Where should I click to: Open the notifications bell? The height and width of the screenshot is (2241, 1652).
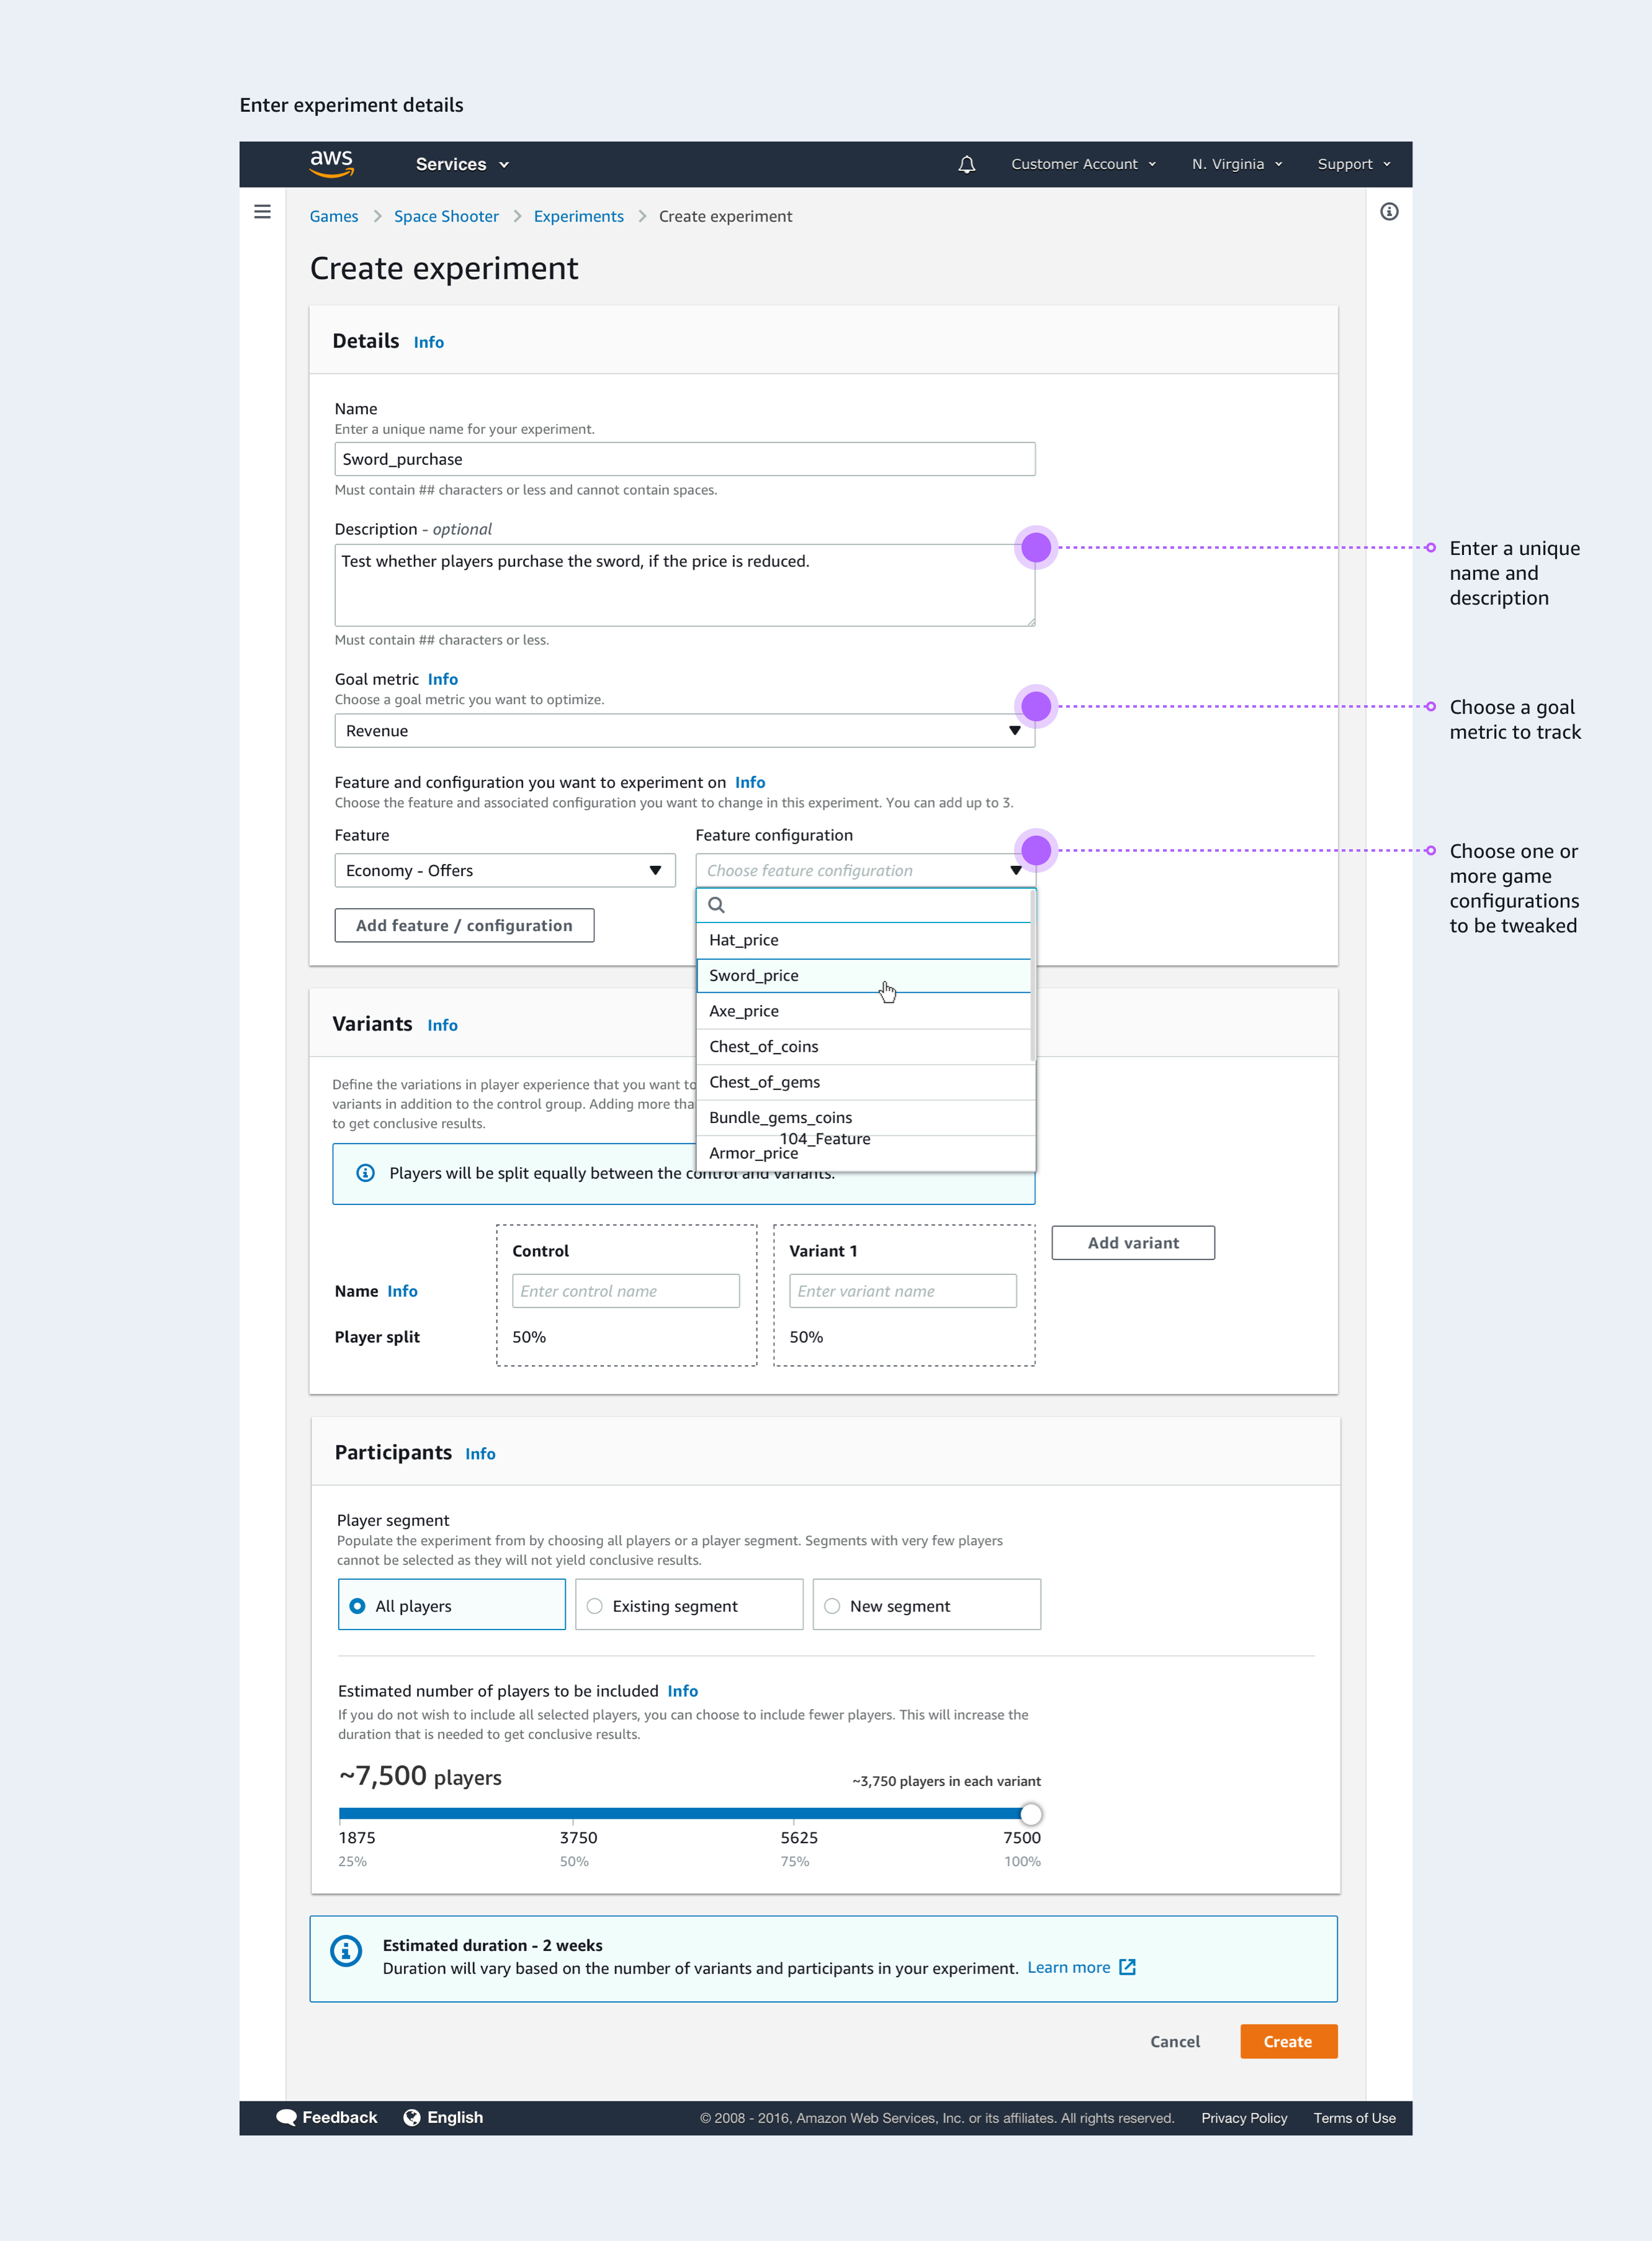(x=966, y=164)
